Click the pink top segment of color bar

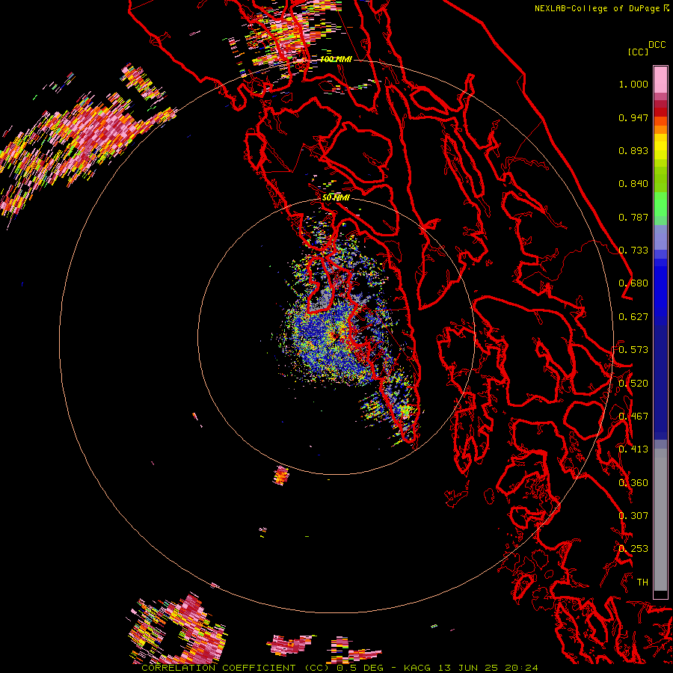pyautogui.click(x=660, y=79)
